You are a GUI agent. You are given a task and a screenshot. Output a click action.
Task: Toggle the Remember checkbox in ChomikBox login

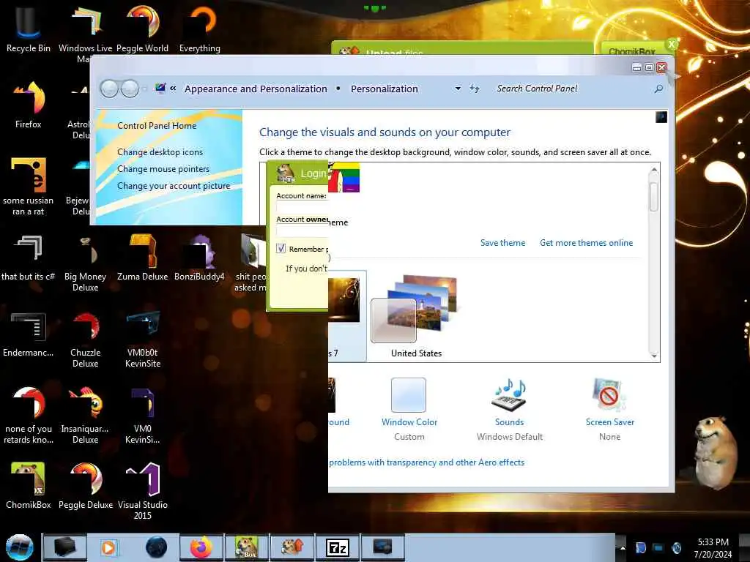click(281, 249)
